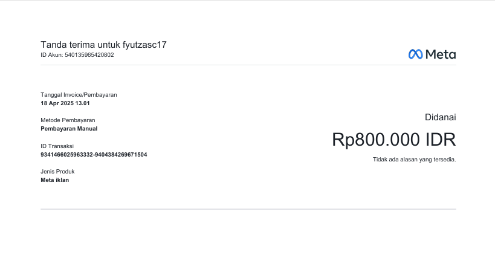Click the 'Tanggal Invoice/Pembayaran' label

(79, 95)
